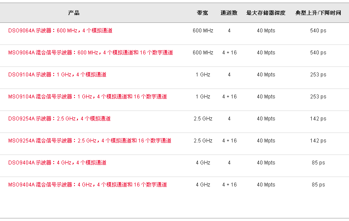Screen dimensions: 349x221
Task: Open the DSO9064A 600 MHz oscilloscope link
Action: [x=60, y=31]
